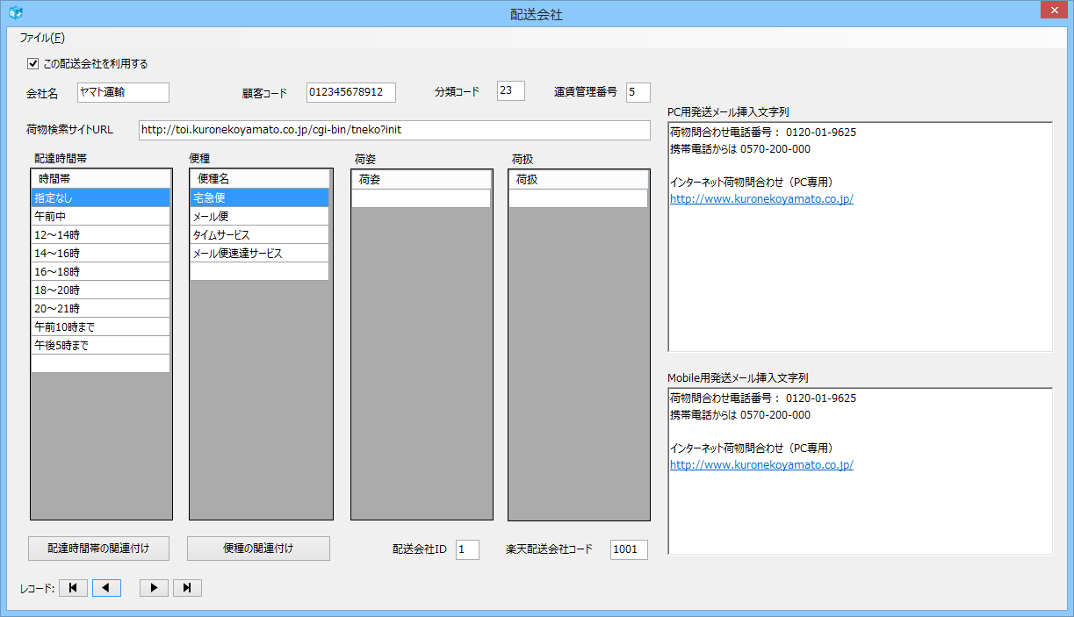Click 携帯電話からは line in Mobile用 text box
Viewport: 1074px width, 617px height.
(x=740, y=415)
